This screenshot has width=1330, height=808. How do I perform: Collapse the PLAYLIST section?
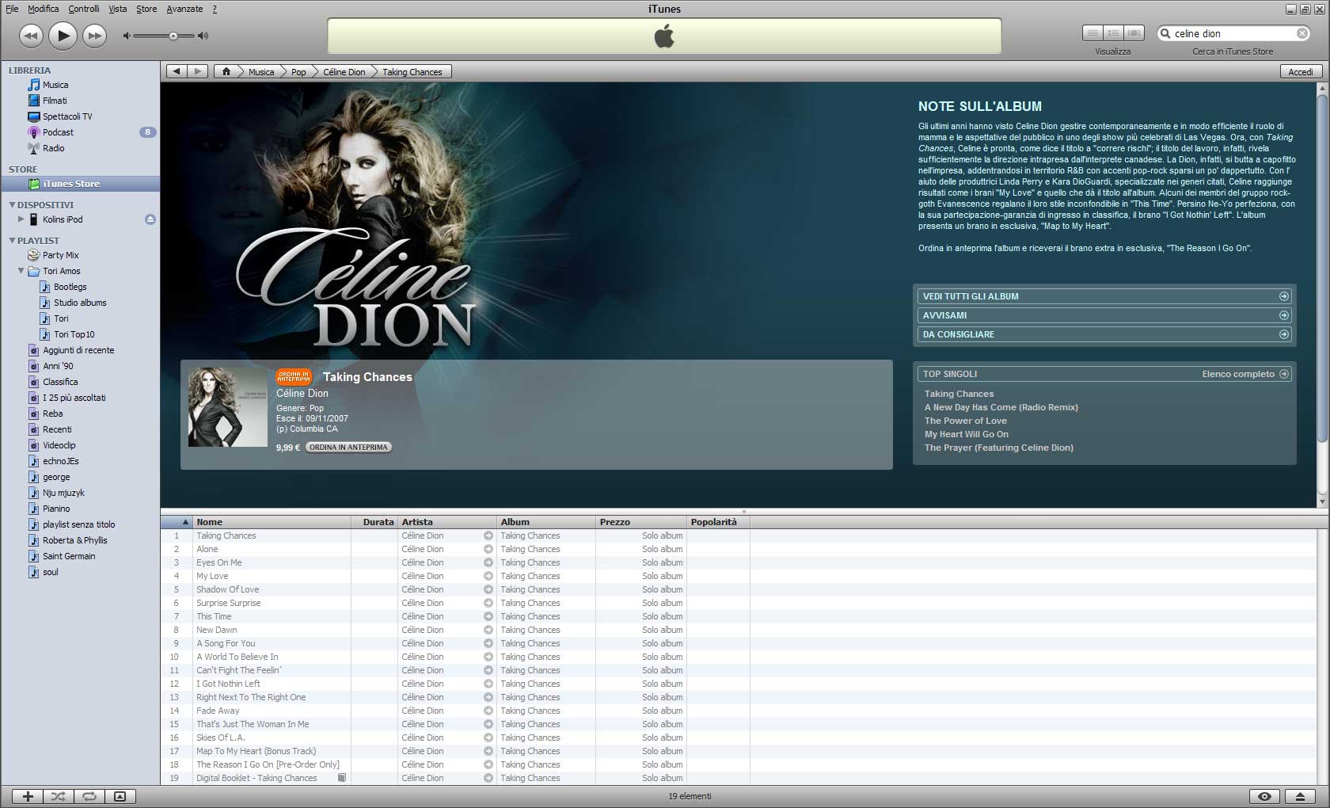pyautogui.click(x=12, y=240)
